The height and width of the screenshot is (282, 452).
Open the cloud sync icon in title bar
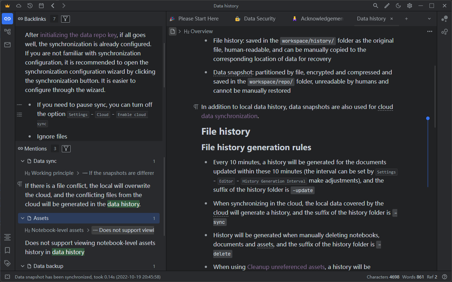(19, 6)
